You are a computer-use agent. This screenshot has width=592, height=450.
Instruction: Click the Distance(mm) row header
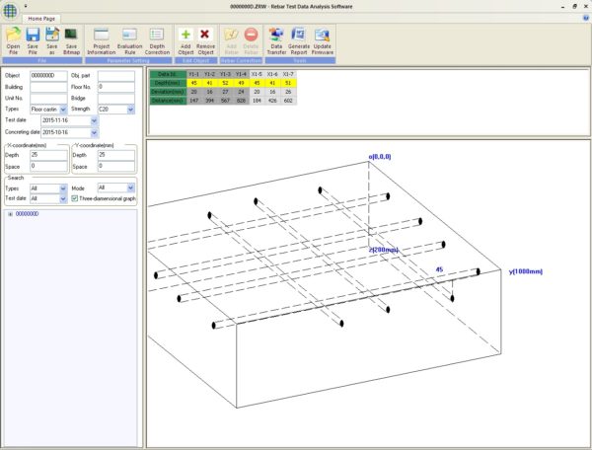168,101
